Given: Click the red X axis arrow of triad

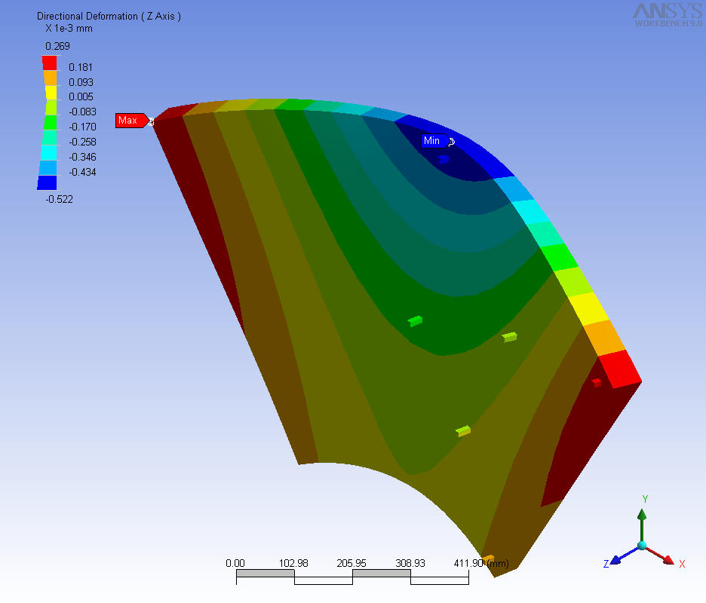Looking at the screenshot, I should click(x=660, y=556).
